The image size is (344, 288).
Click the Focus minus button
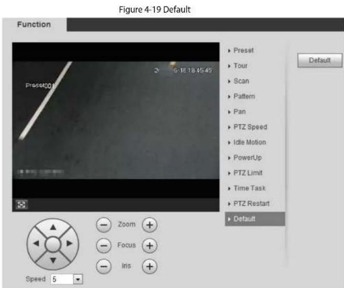pyautogui.click(x=104, y=245)
